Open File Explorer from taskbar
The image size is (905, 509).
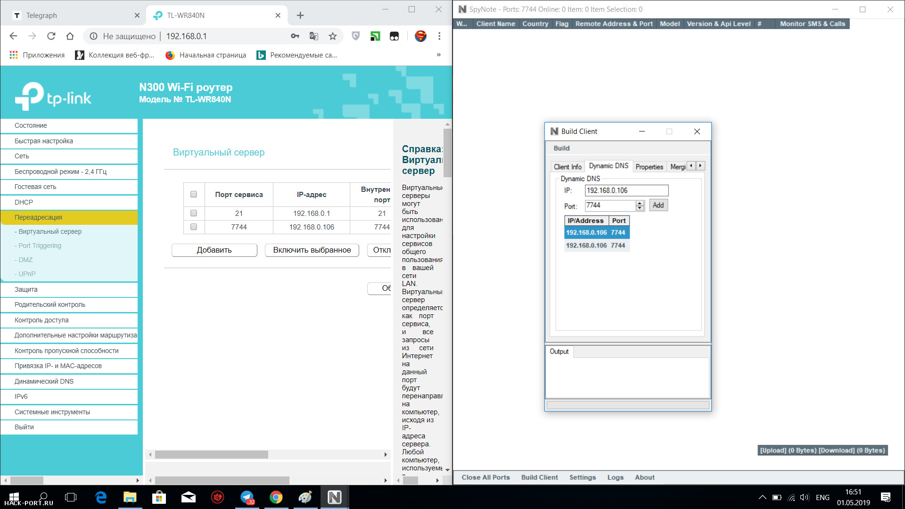(130, 497)
